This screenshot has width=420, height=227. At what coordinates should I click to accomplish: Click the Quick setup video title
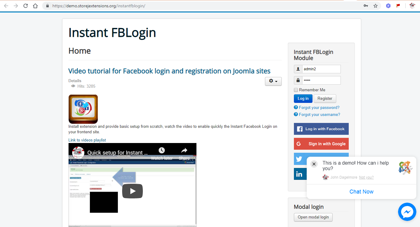118,153
